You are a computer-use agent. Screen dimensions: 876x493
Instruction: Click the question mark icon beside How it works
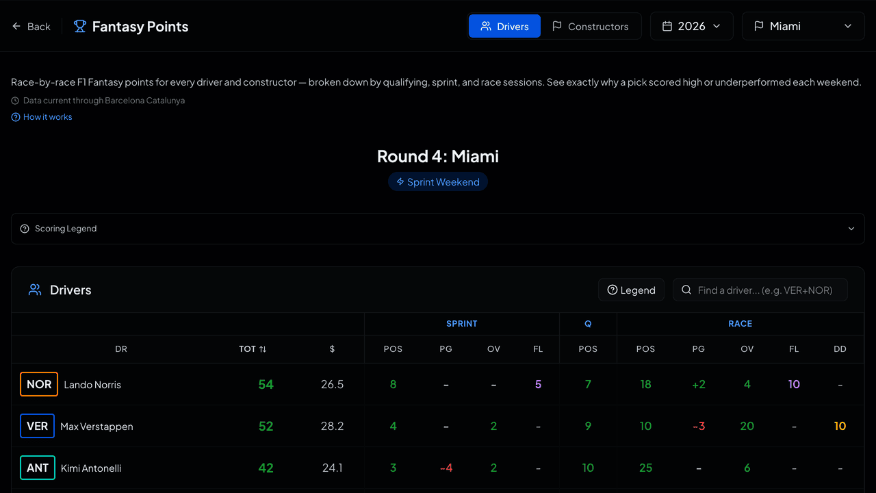(x=16, y=117)
